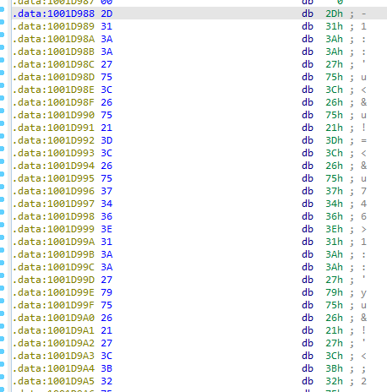This screenshot has width=387, height=392.
Task: Click the breakpoint dot beside 1001D98C
Action: 2,60
